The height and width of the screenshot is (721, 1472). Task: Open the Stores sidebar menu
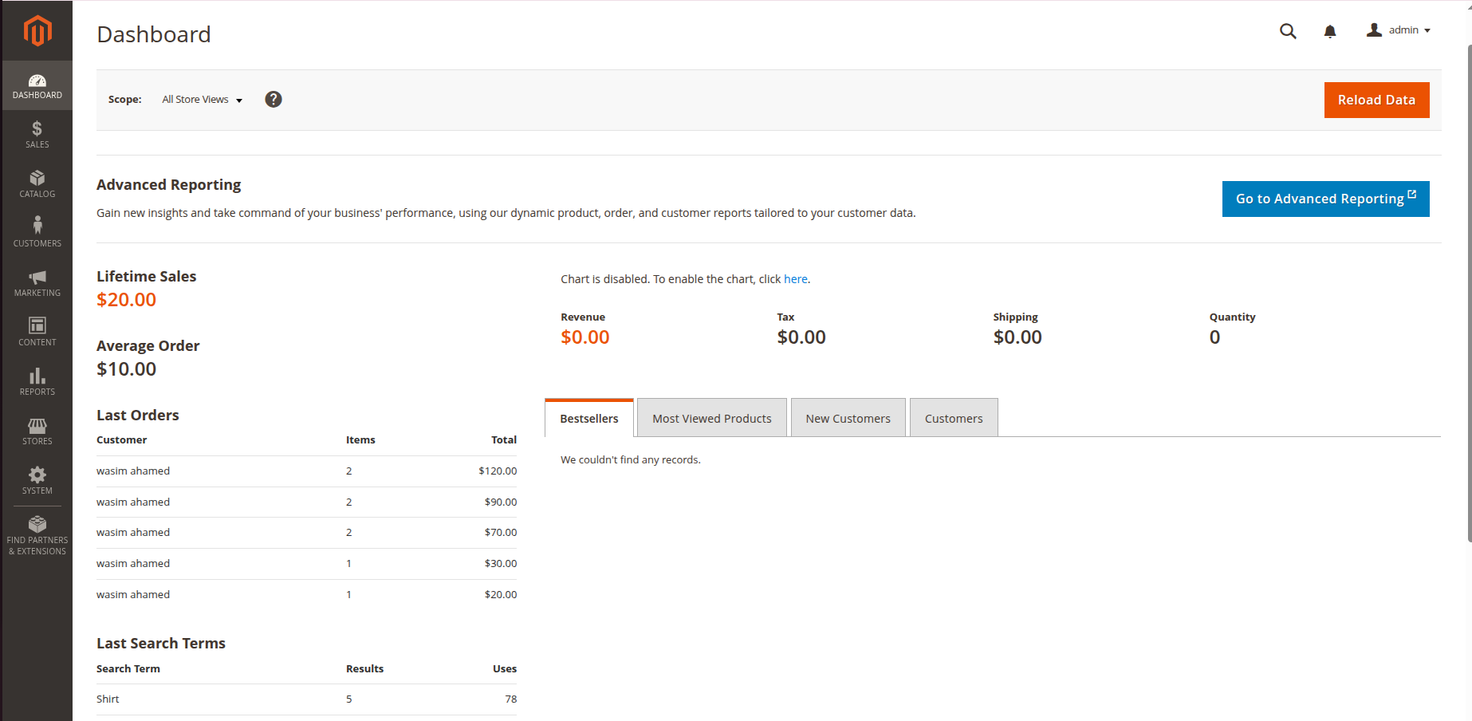(37, 431)
